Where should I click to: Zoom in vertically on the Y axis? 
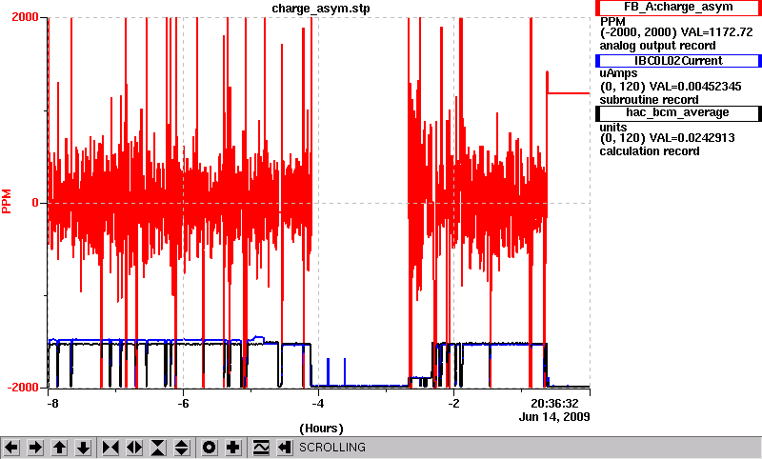click(158, 448)
